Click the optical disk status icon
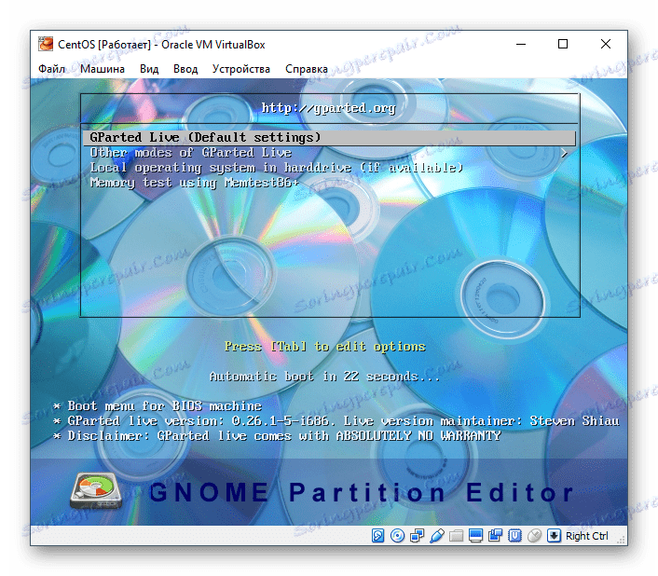Image resolution: width=658 pixels, height=576 pixels. coord(397,536)
